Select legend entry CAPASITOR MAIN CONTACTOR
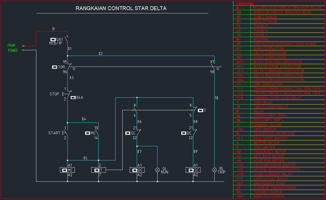The width and height of the screenshot is (326, 200). click(279, 80)
